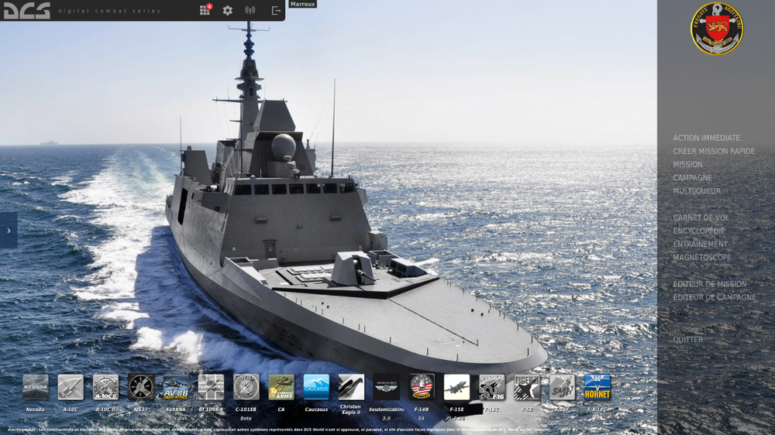
Task: Open Créer Mission Rapide
Action: [714, 151]
